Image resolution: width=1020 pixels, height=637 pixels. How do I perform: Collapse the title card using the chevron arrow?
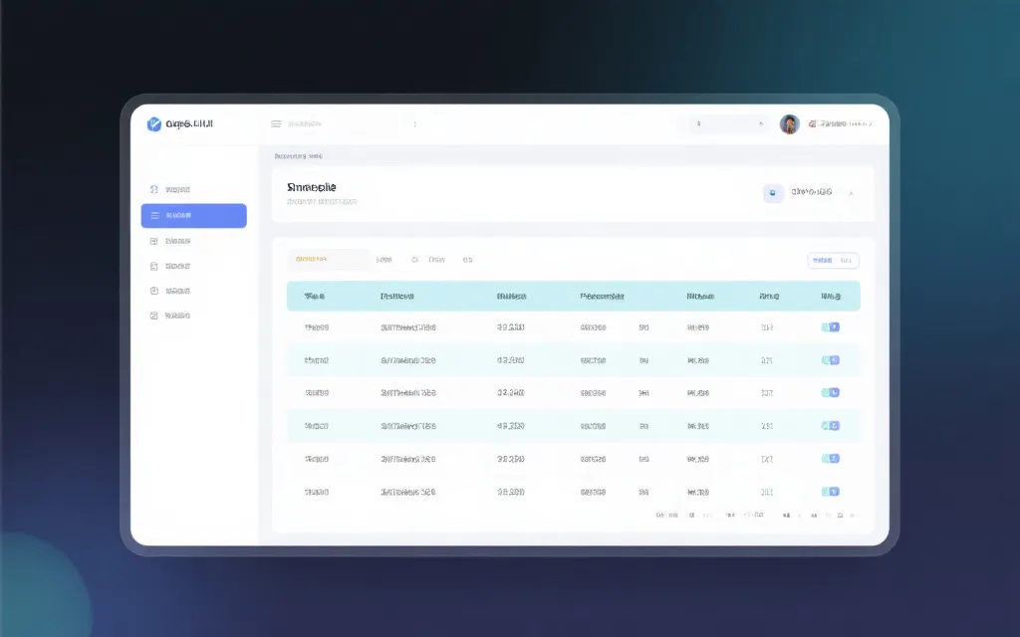[851, 193]
